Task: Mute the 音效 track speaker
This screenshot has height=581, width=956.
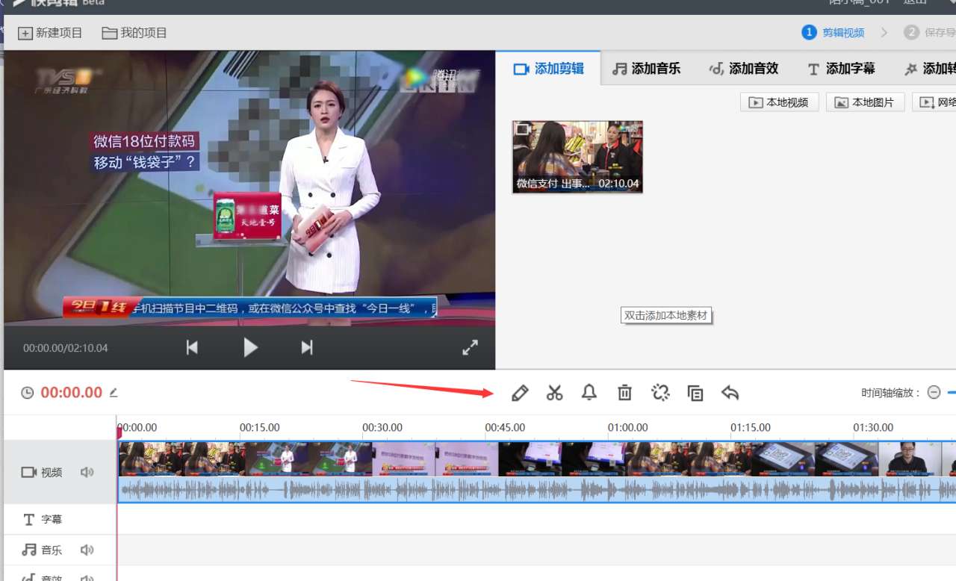Action: pos(87,577)
